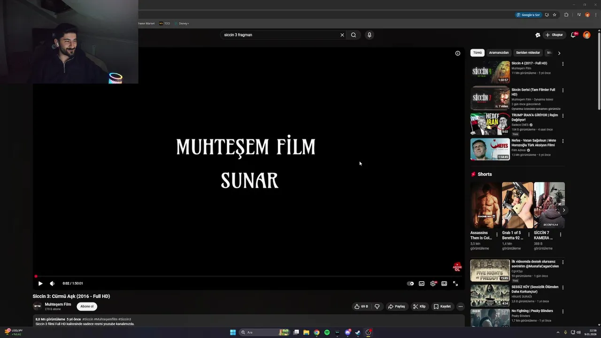
Task: Open the 'Assassins Then is Col...' short
Action: tap(485, 205)
